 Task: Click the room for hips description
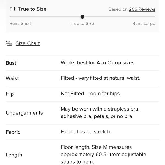[x=91, y=94]
